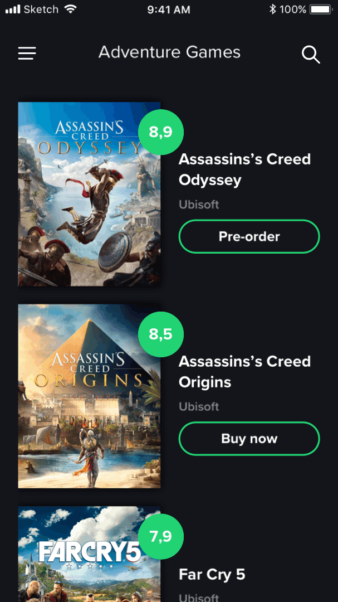The height and width of the screenshot is (602, 338).
Task: Tap the battery icon in status bar
Action: coord(321,9)
